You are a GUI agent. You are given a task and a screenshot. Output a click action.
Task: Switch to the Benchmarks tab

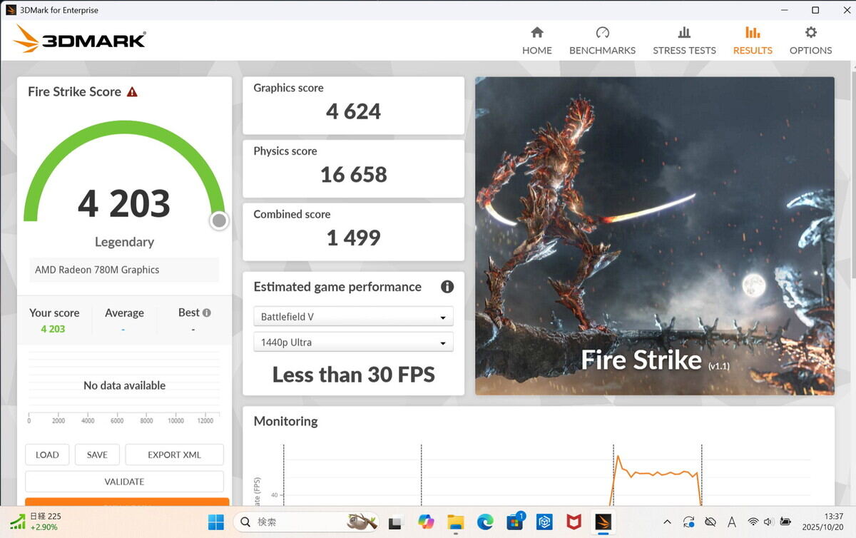click(x=602, y=33)
